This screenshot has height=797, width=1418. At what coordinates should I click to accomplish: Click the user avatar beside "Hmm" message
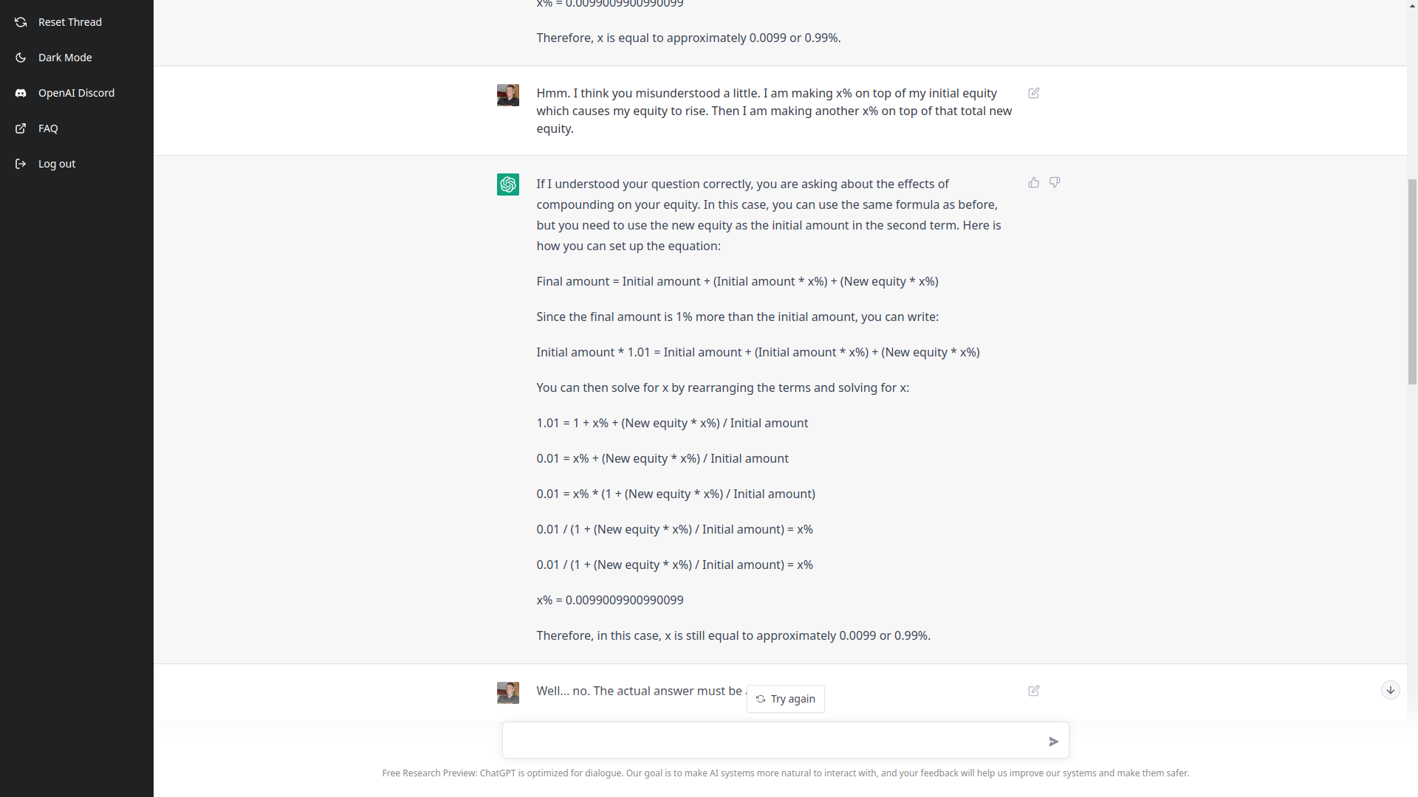point(508,95)
